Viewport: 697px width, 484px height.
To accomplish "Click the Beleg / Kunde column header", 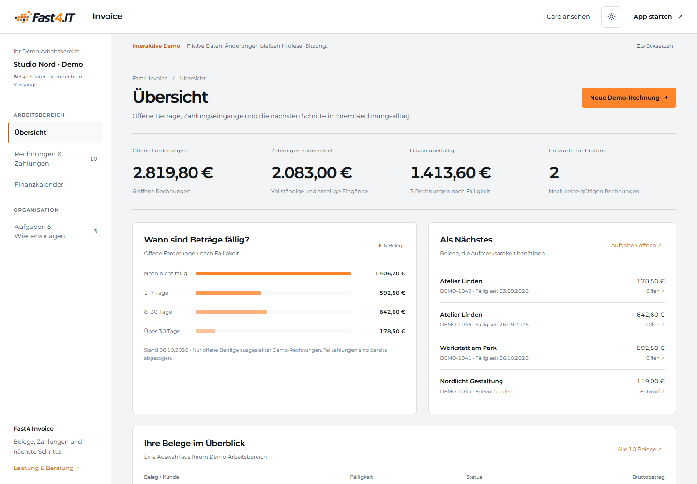I will point(161,477).
